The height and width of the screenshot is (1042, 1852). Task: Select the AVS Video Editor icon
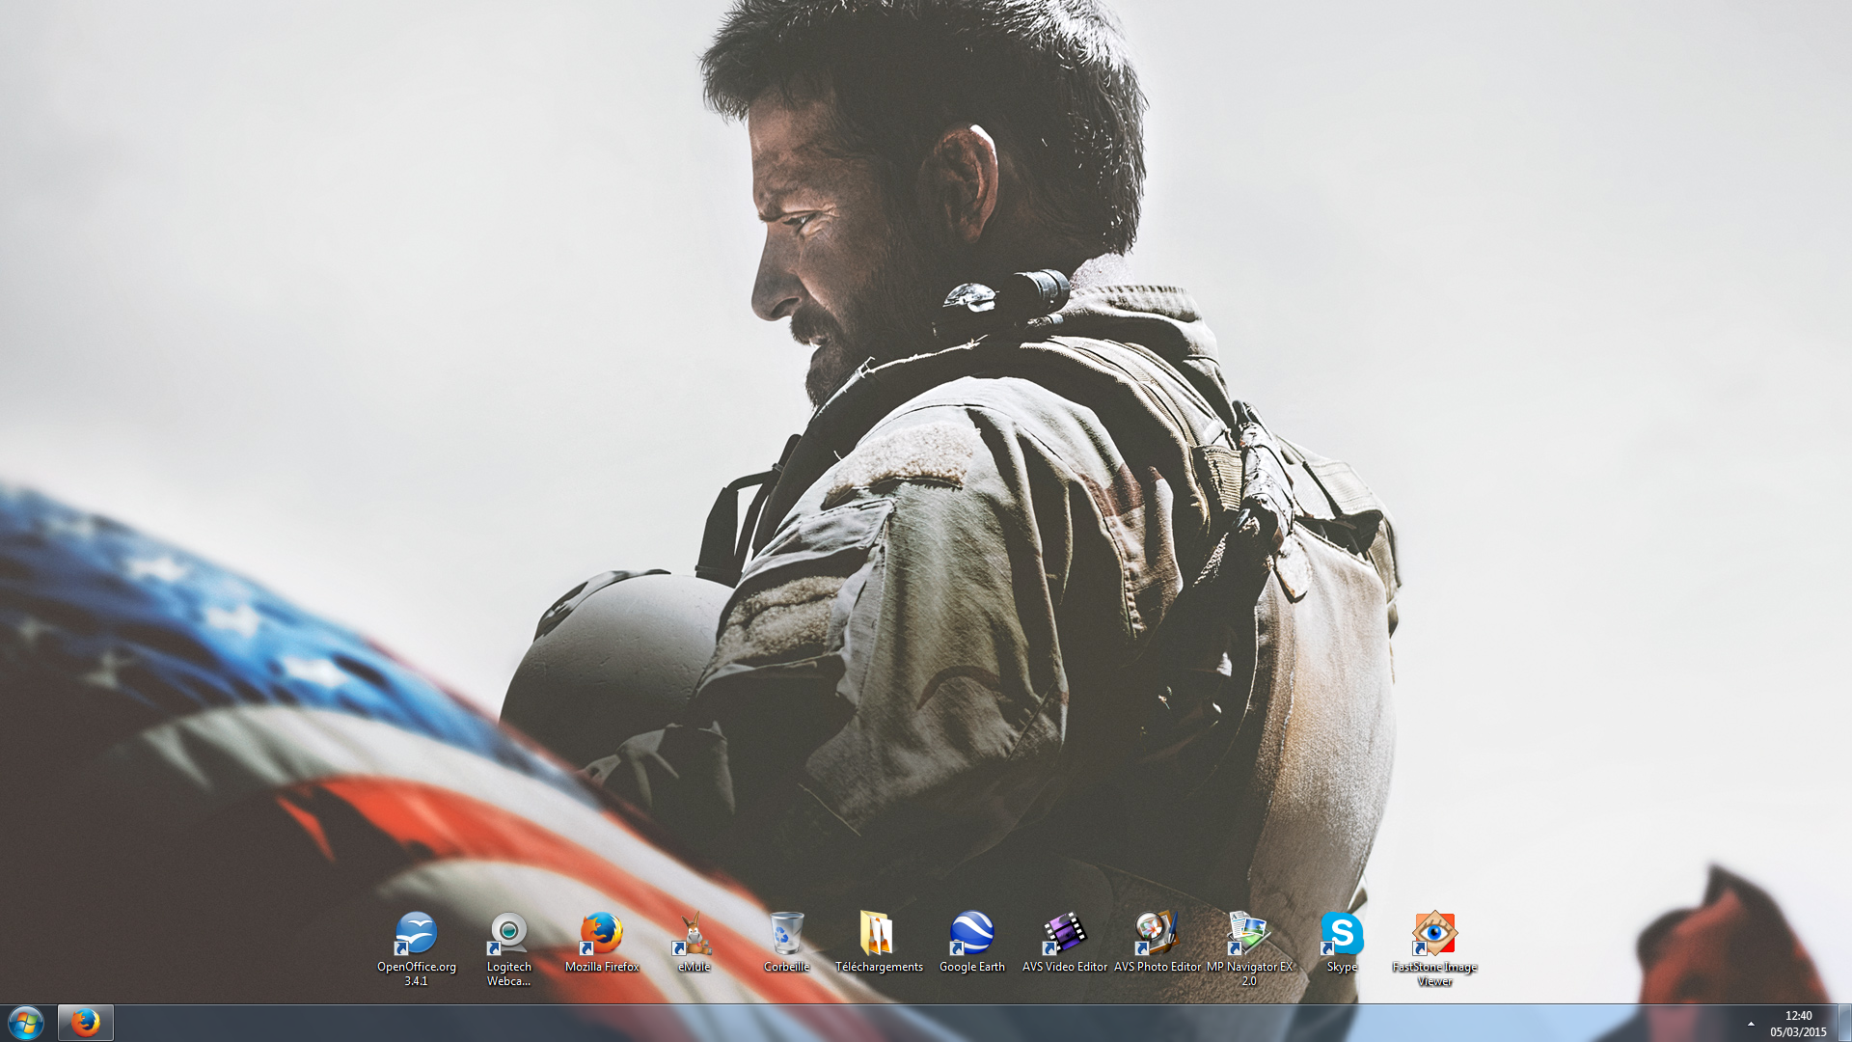coord(1064,942)
